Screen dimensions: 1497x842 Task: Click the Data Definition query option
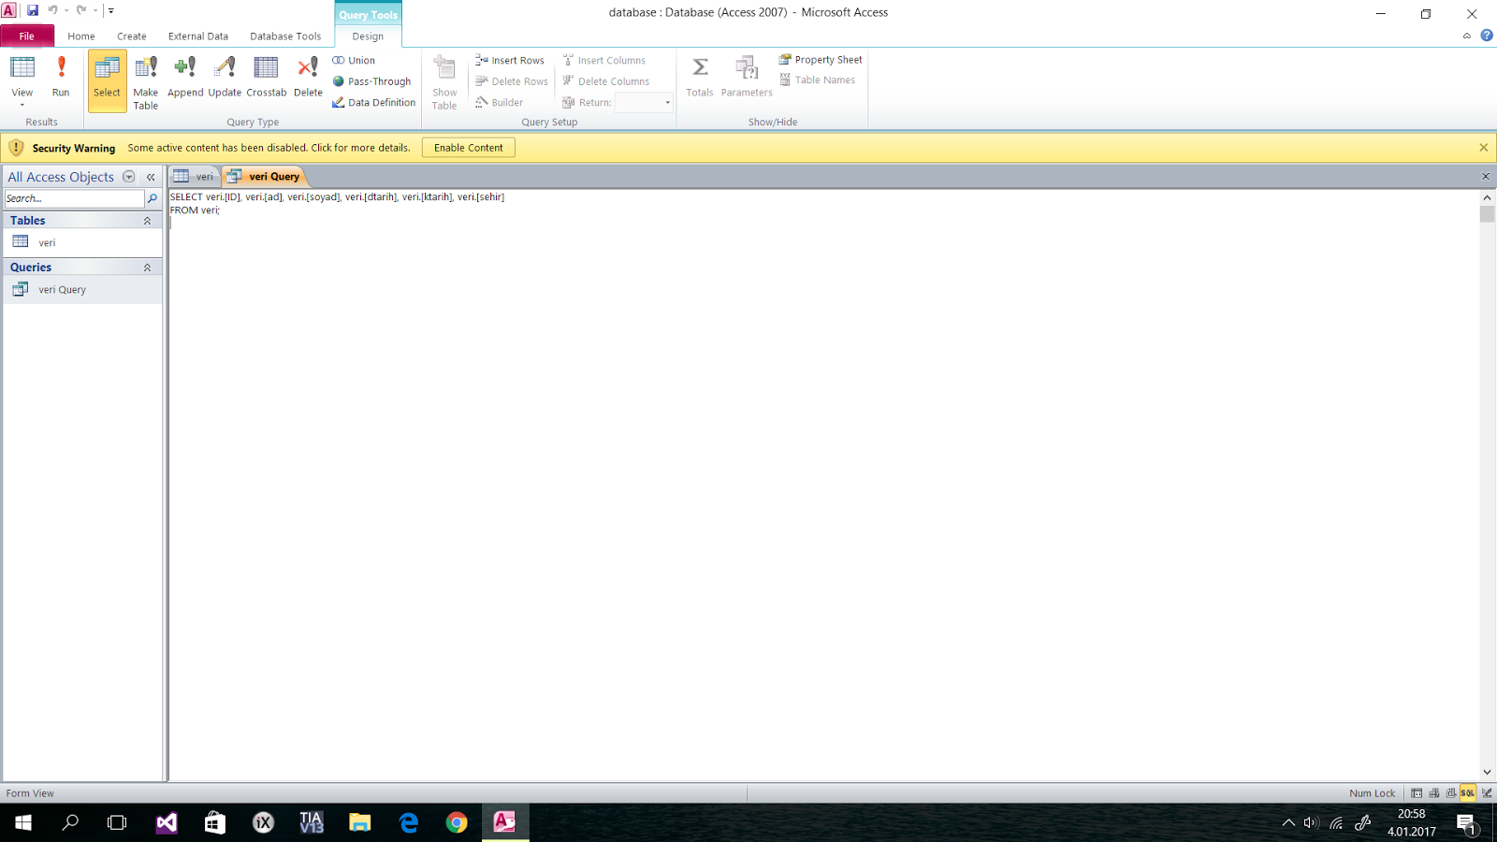click(x=373, y=102)
